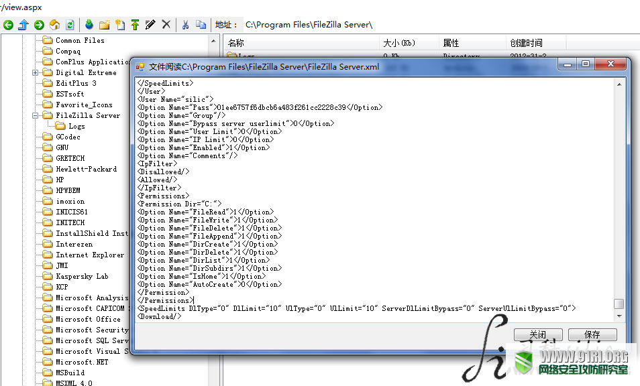
Task: Click the 关闭 button in file reader
Action: click(538, 334)
